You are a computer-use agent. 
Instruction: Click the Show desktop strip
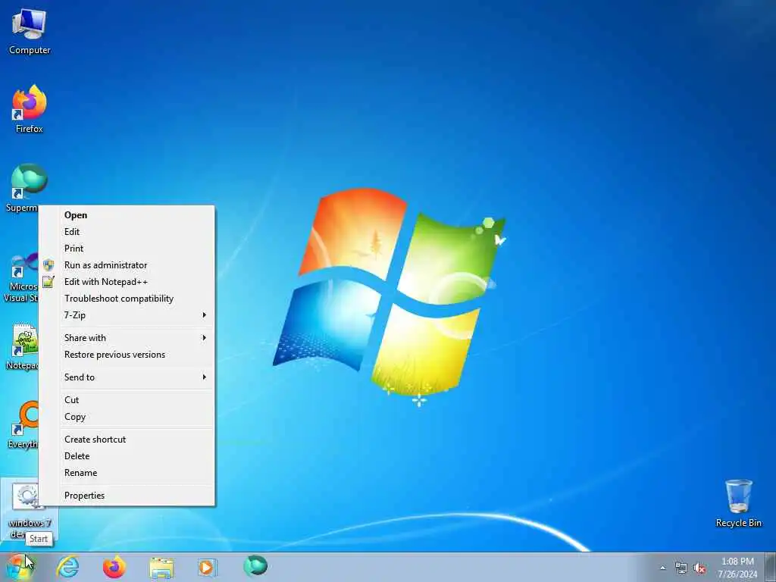(x=771, y=567)
